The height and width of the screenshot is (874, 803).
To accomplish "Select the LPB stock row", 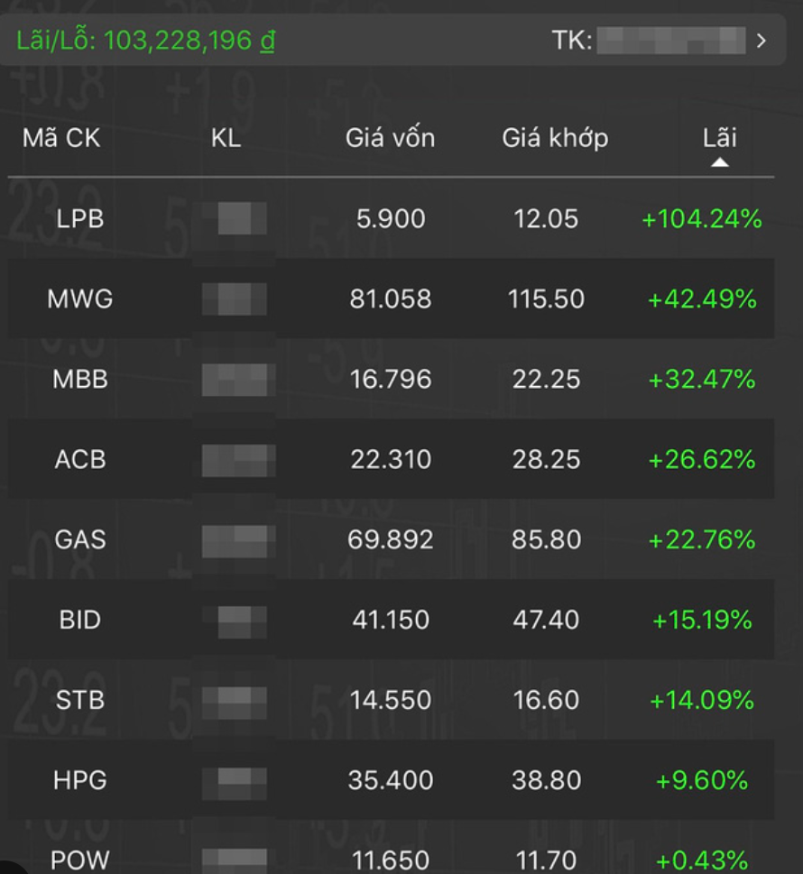I will click(x=391, y=218).
